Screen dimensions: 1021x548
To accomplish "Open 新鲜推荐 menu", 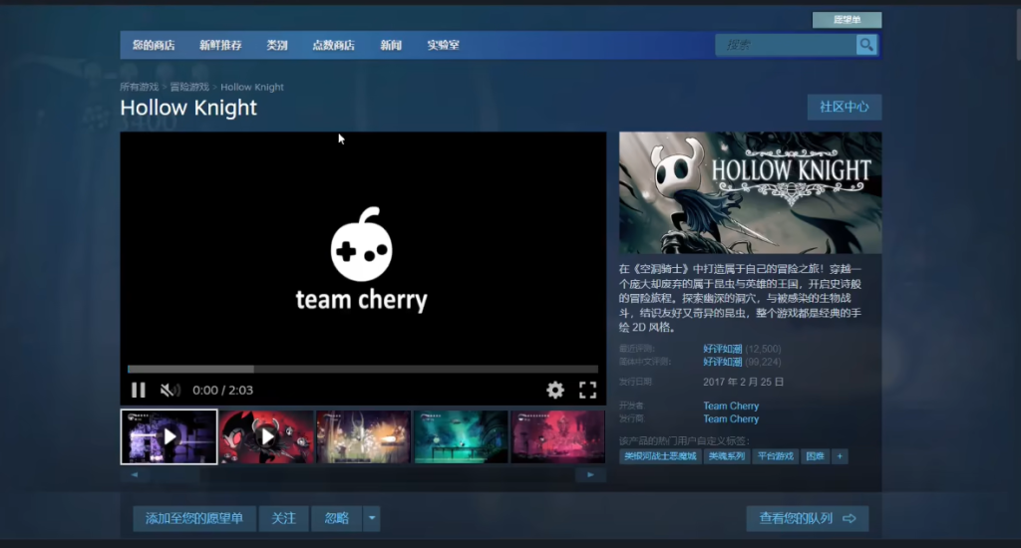I will 220,45.
